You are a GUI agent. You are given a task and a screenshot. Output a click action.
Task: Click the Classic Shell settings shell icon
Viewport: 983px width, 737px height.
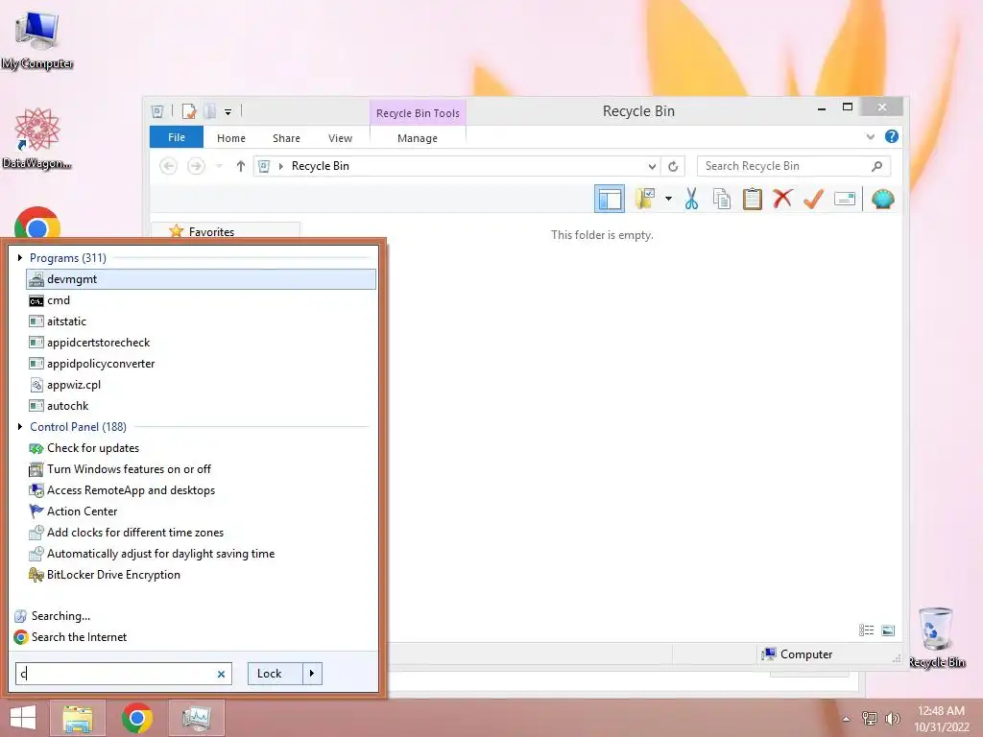coord(883,200)
